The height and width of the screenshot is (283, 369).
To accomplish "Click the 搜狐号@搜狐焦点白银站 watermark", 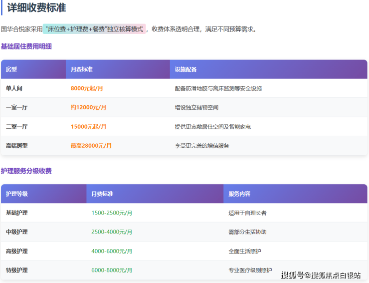I will 321,275.
